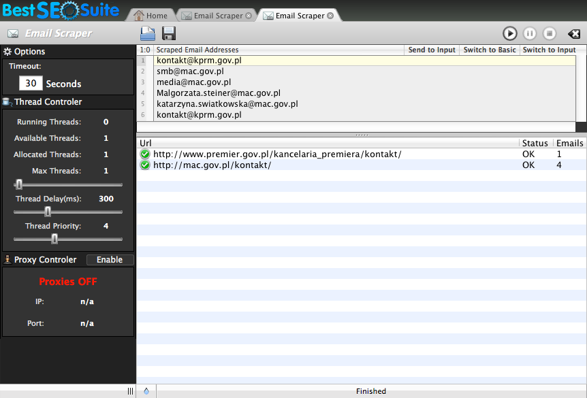The width and height of the screenshot is (587, 398).
Task: Click the Emails column header
Action: coord(570,143)
